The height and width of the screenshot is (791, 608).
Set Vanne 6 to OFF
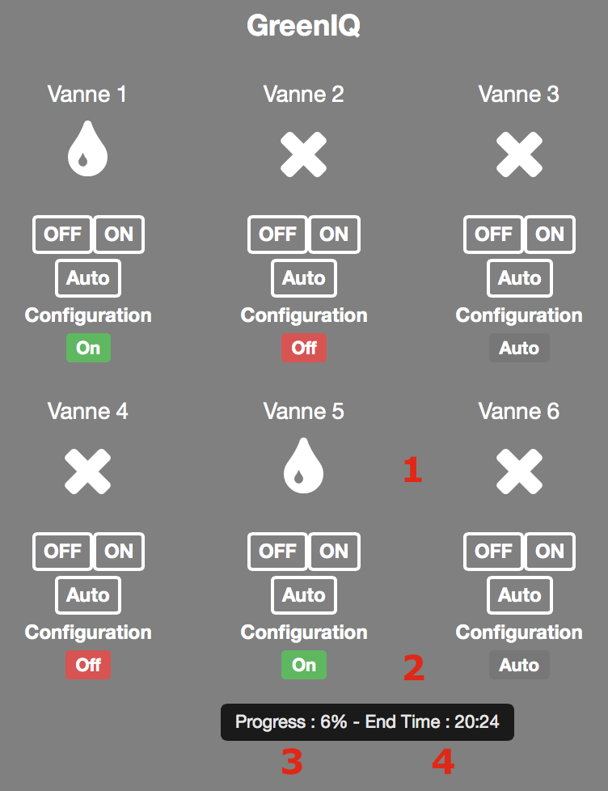pos(493,551)
